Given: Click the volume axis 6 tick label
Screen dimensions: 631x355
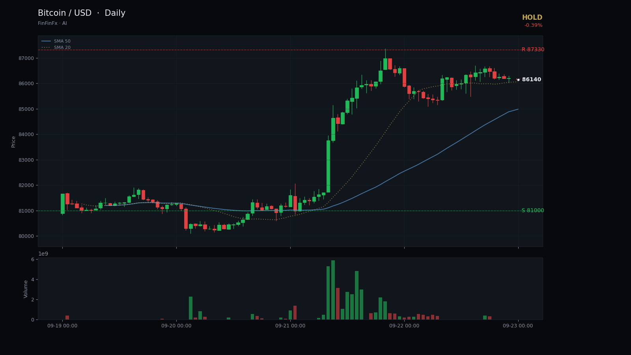Looking at the screenshot, I should (x=33, y=260).
